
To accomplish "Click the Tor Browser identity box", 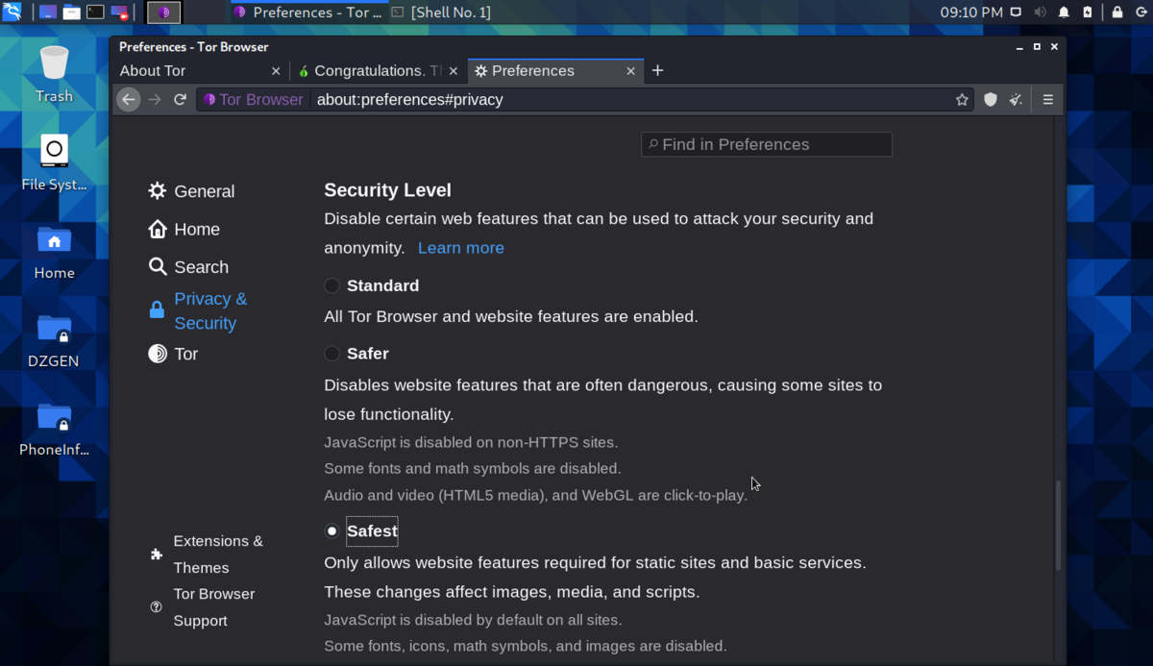I will 254,100.
